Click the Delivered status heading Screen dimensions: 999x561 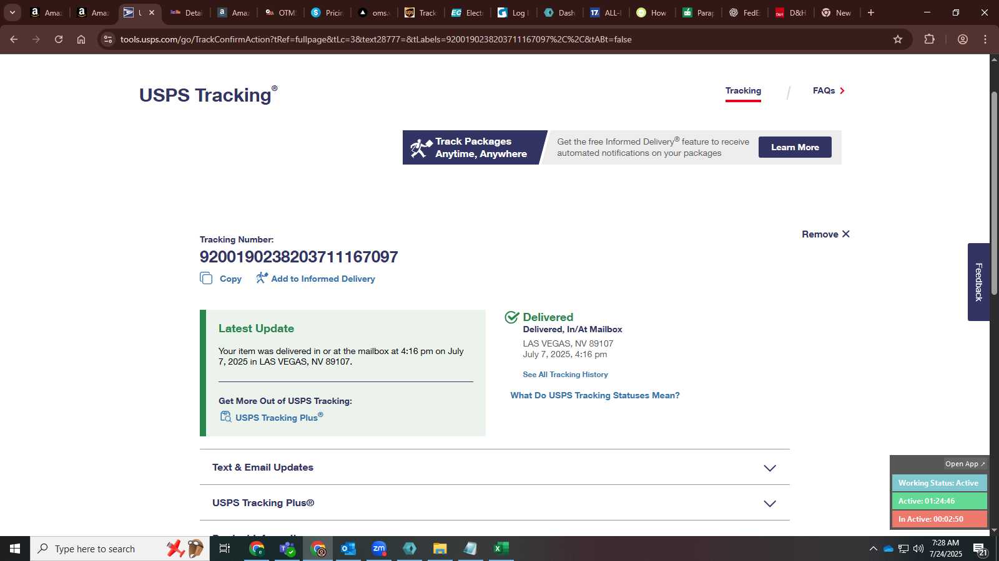[548, 317]
